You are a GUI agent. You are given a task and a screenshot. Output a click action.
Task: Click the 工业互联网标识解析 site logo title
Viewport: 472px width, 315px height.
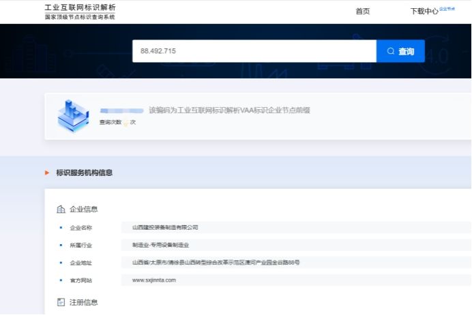80,7
